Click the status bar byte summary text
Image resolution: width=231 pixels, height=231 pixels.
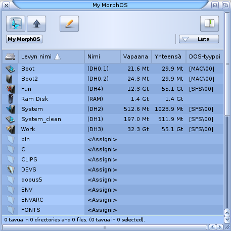[74, 220]
